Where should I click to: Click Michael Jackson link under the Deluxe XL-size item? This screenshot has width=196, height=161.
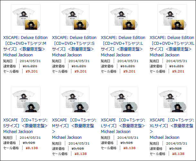click(x=165, y=55)
